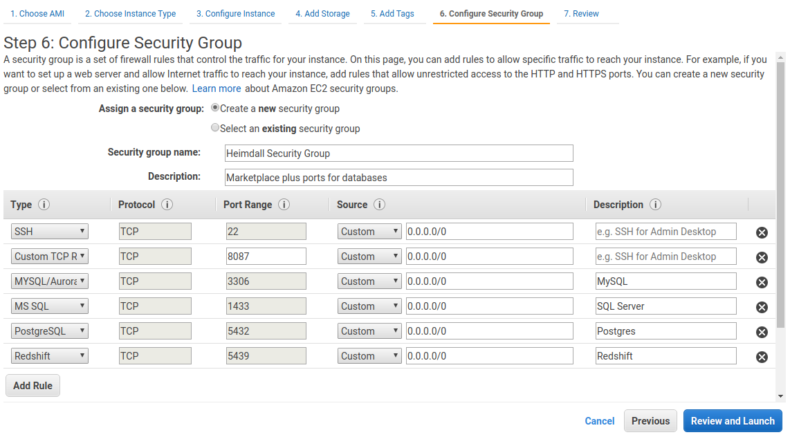Viewport: 790px width, 437px height.
Task: Open the SSH type dropdown
Action: click(50, 232)
